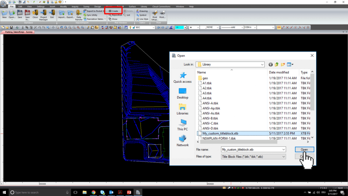
Task: Click List in Plot Window group
Action: tap(127, 15)
